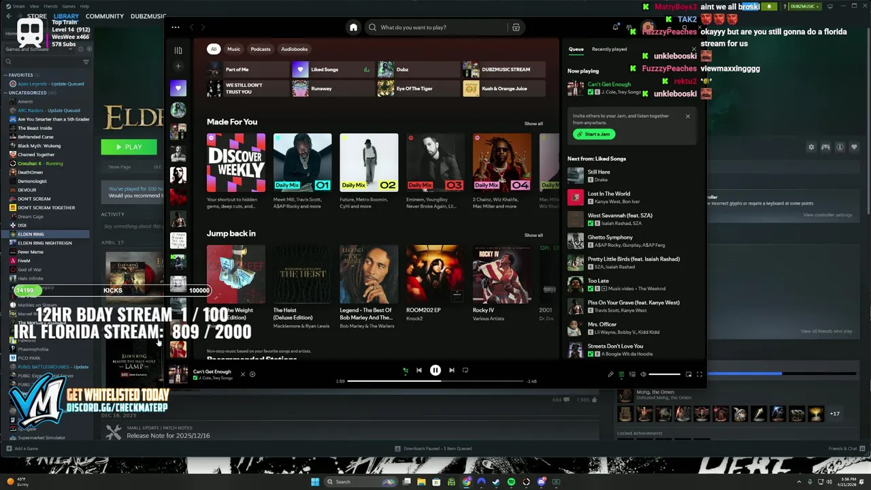Open the Rocky IV album cover

click(x=502, y=274)
